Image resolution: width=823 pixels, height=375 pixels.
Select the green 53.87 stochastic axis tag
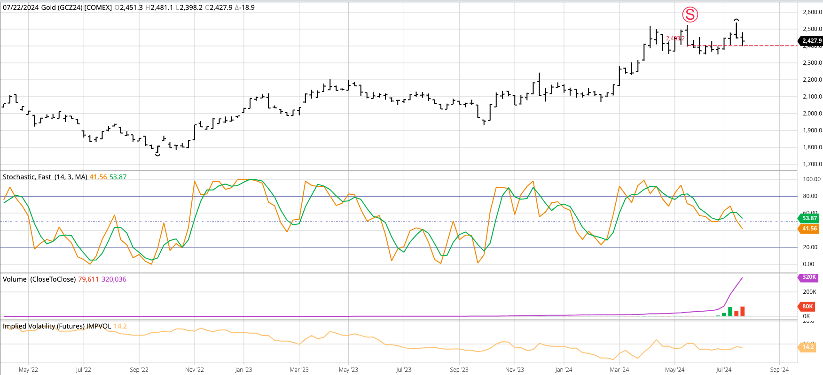[809, 218]
